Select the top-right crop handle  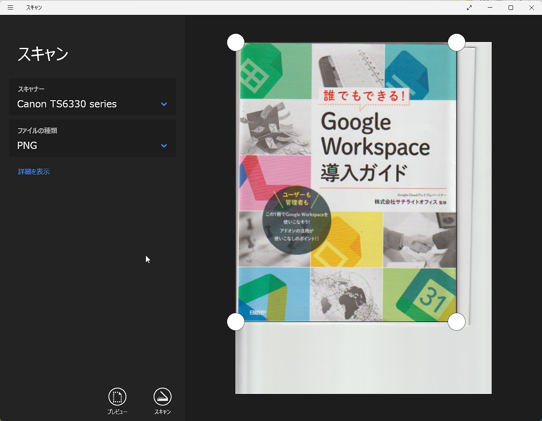pos(456,42)
